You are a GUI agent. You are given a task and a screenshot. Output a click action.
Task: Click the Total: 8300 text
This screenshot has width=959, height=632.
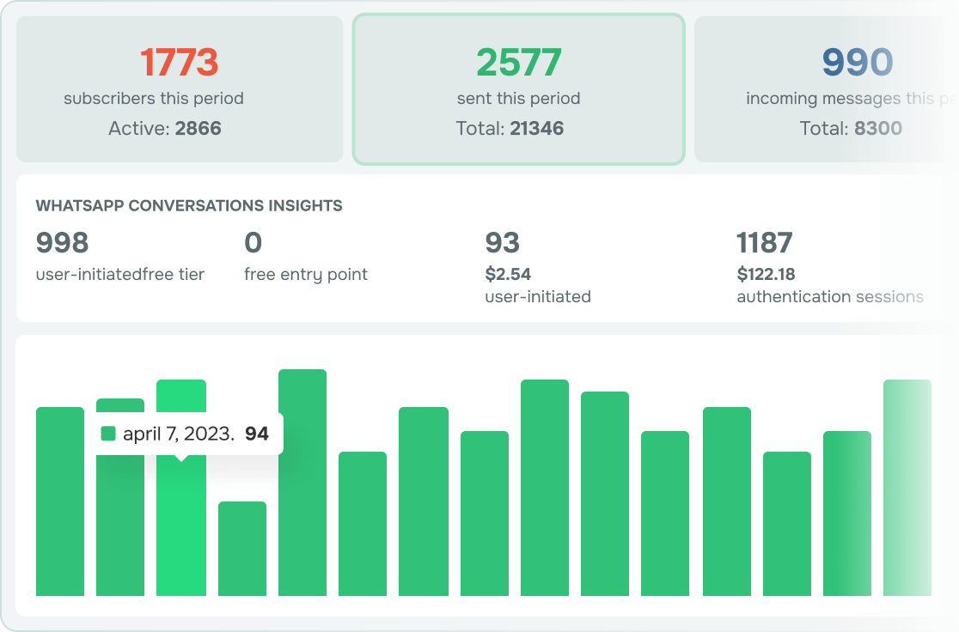[851, 128]
